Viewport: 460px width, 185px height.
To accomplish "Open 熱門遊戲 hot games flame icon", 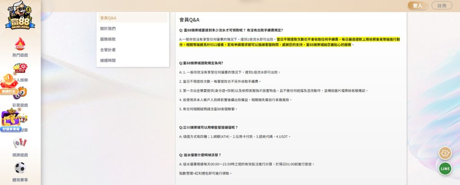I will click(x=20, y=44).
